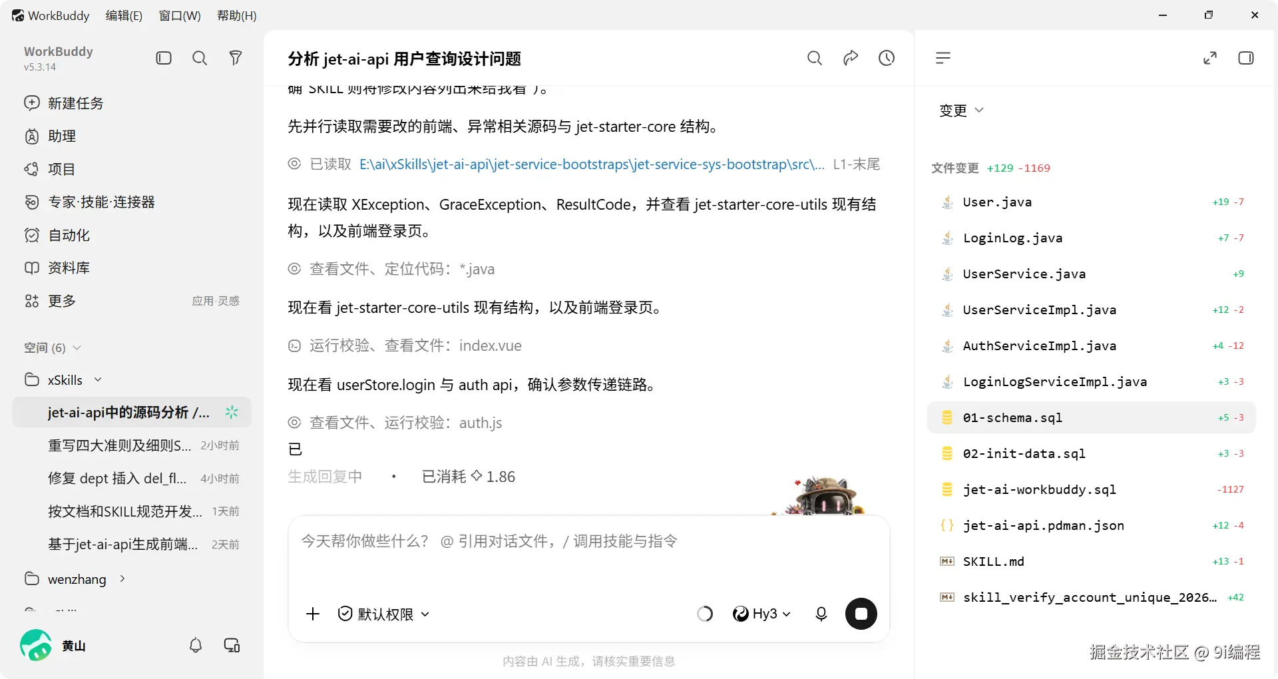Open the read file path link E:\ai\xSkills

click(x=592, y=164)
